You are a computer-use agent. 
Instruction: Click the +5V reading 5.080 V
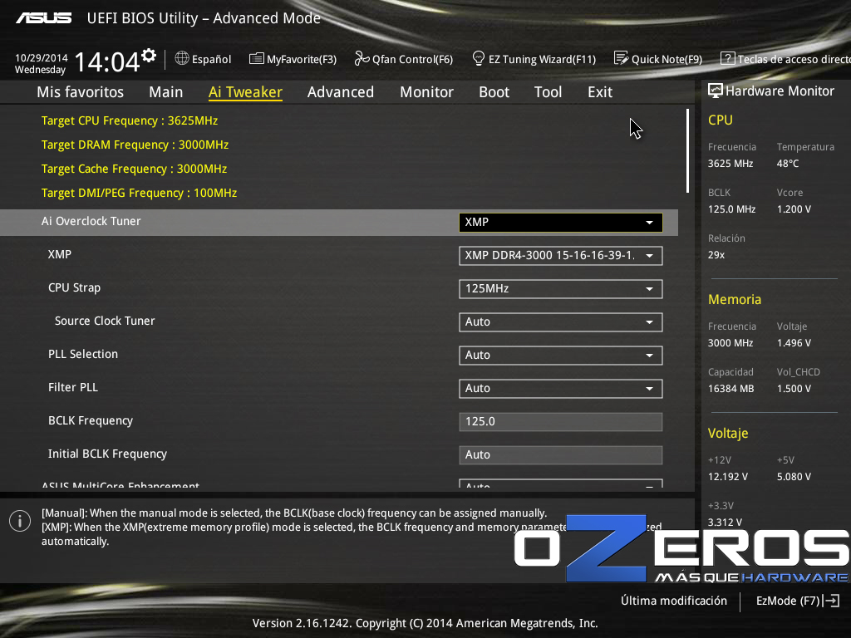(794, 476)
